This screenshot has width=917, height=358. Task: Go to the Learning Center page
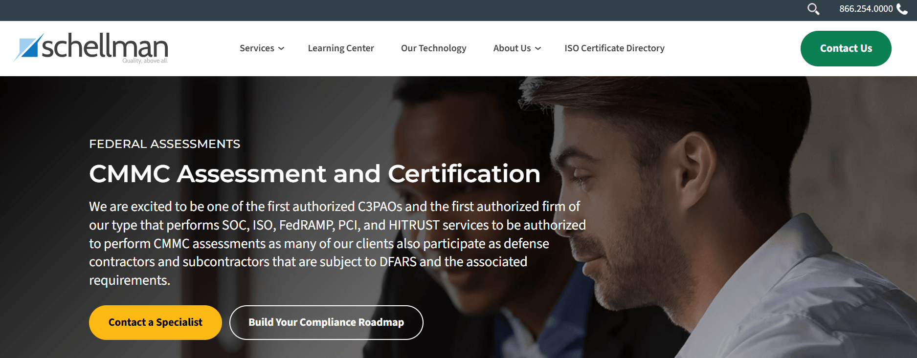pos(341,48)
